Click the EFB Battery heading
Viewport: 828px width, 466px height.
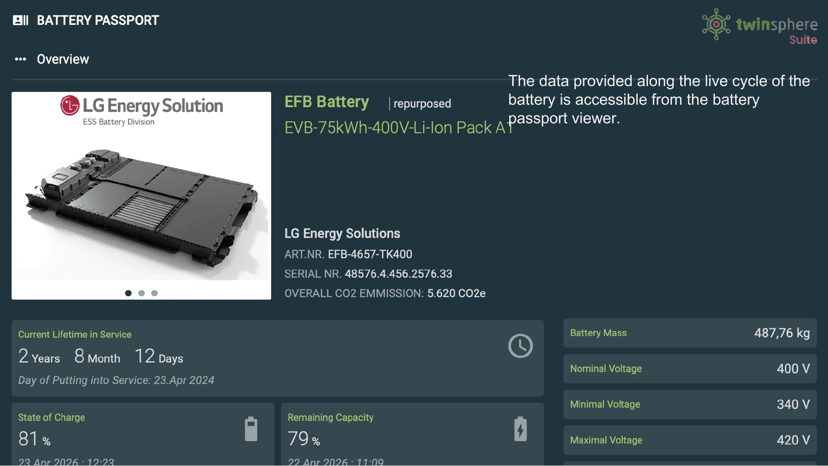(327, 102)
